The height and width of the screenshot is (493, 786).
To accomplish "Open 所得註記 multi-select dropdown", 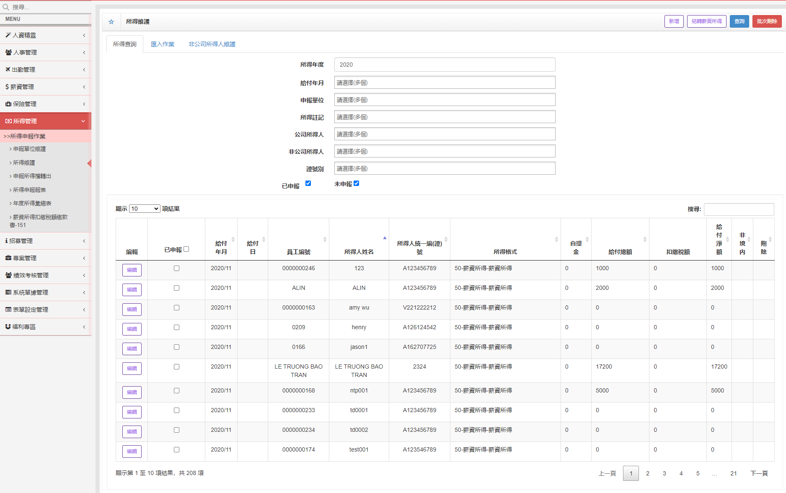I will [x=445, y=117].
